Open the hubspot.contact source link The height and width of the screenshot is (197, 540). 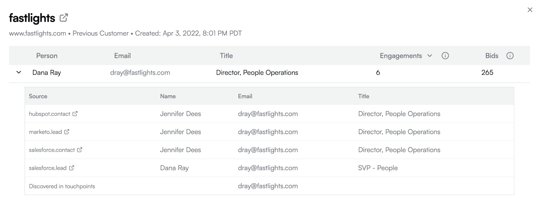(x=50, y=114)
